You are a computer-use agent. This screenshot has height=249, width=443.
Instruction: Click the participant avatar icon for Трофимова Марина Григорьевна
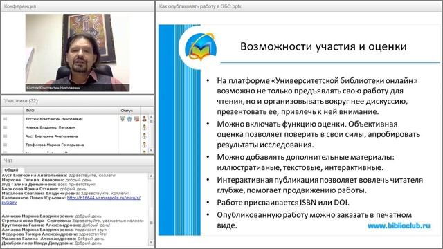coord(145,145)
